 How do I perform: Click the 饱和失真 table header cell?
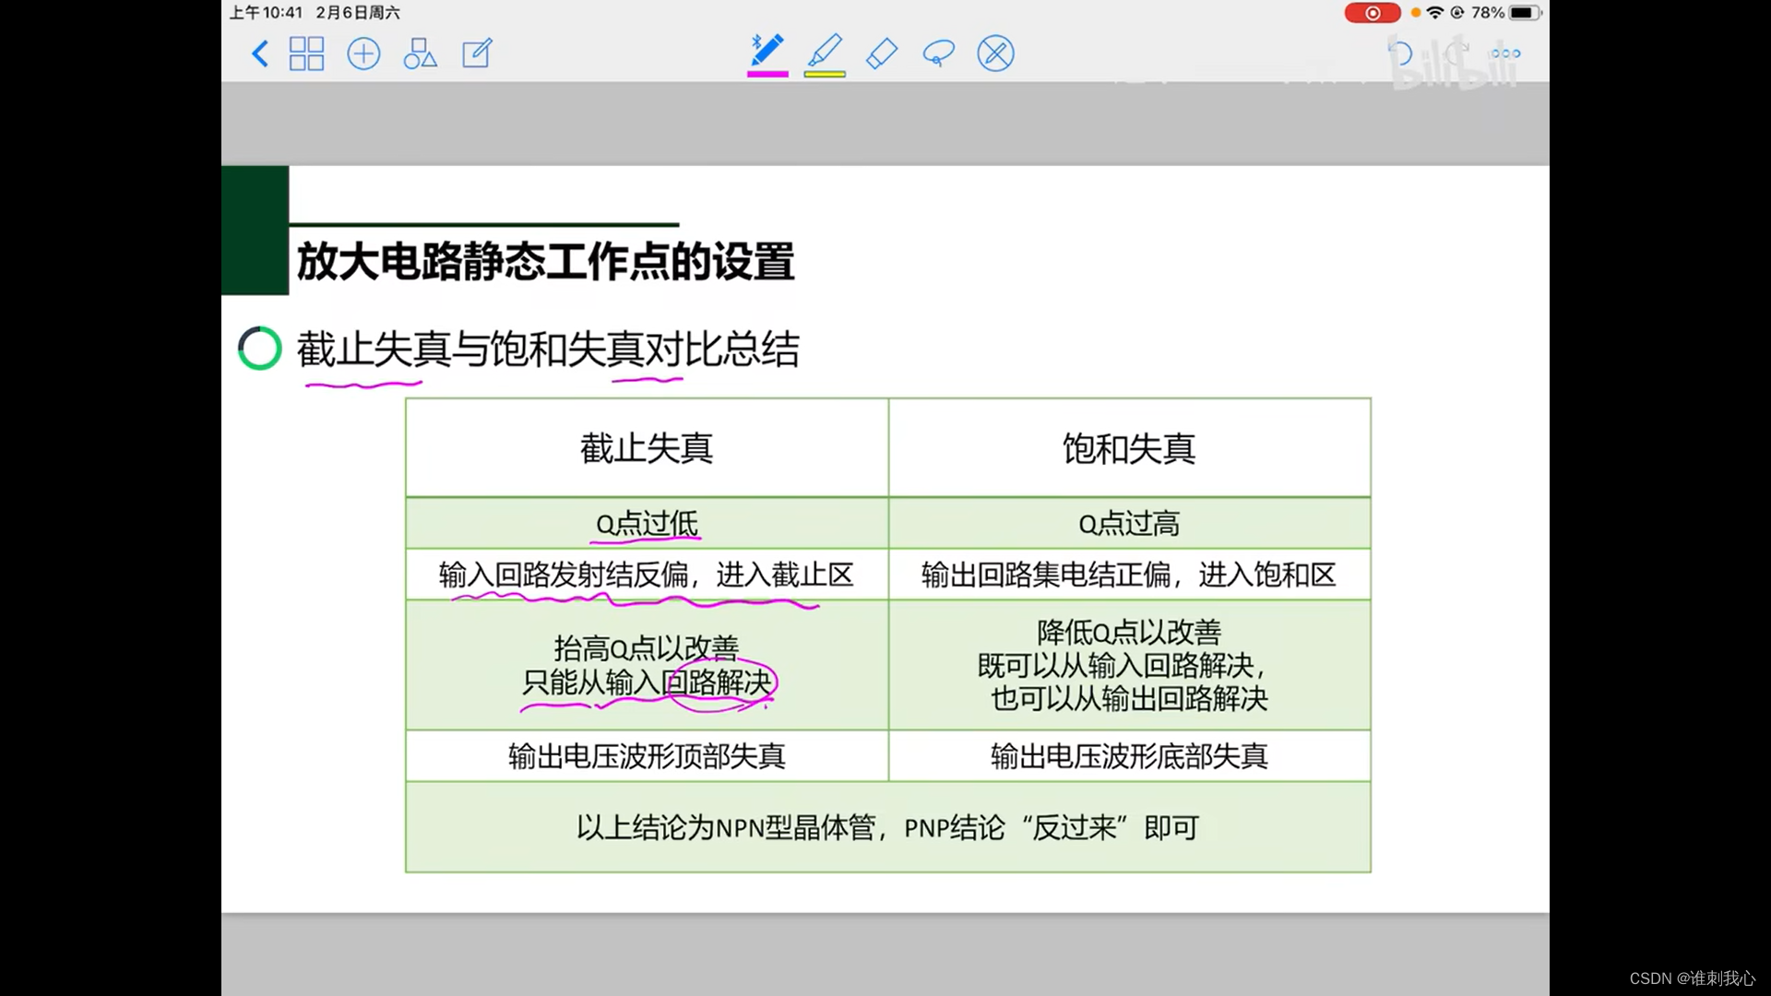[1129, 448]
